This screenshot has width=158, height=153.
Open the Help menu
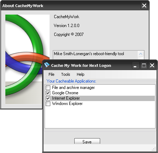(x=81, y=74)
